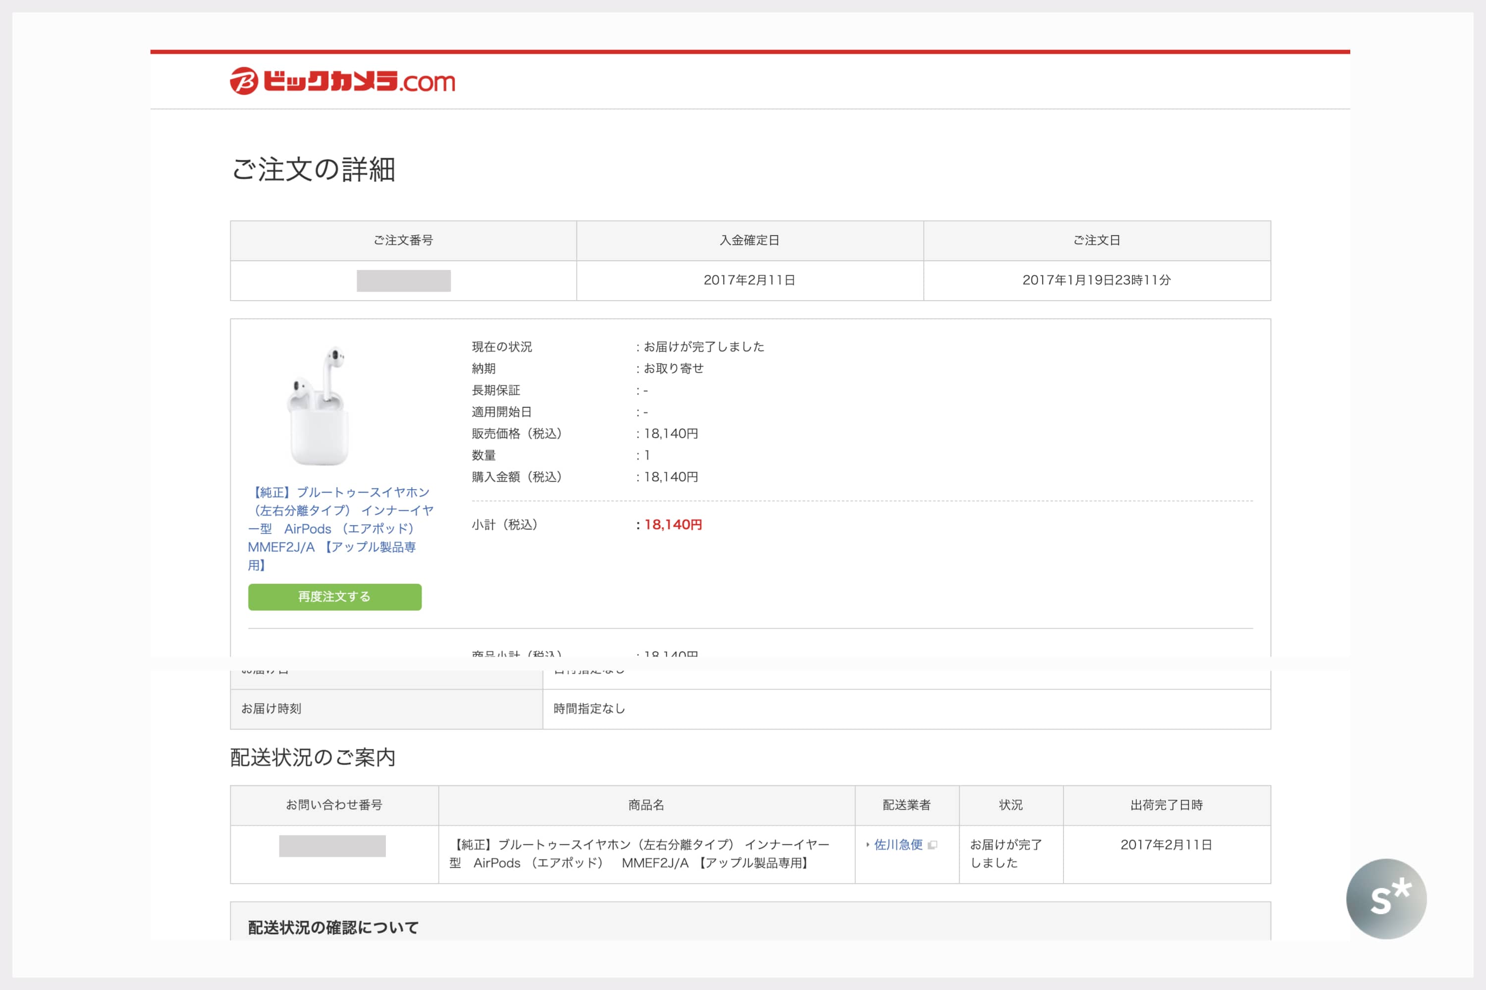Click the greyed-out order number box
This screenshot has height=990, width=1486.
tap(403, 281)
